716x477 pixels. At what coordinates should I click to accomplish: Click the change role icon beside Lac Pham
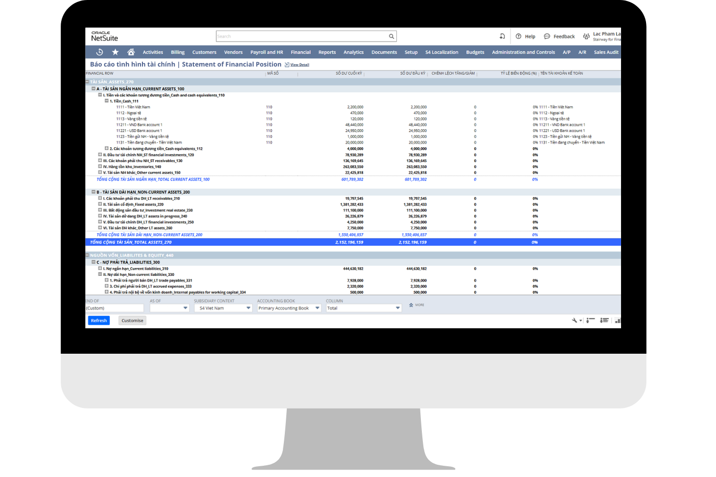(x=586, y=36)
